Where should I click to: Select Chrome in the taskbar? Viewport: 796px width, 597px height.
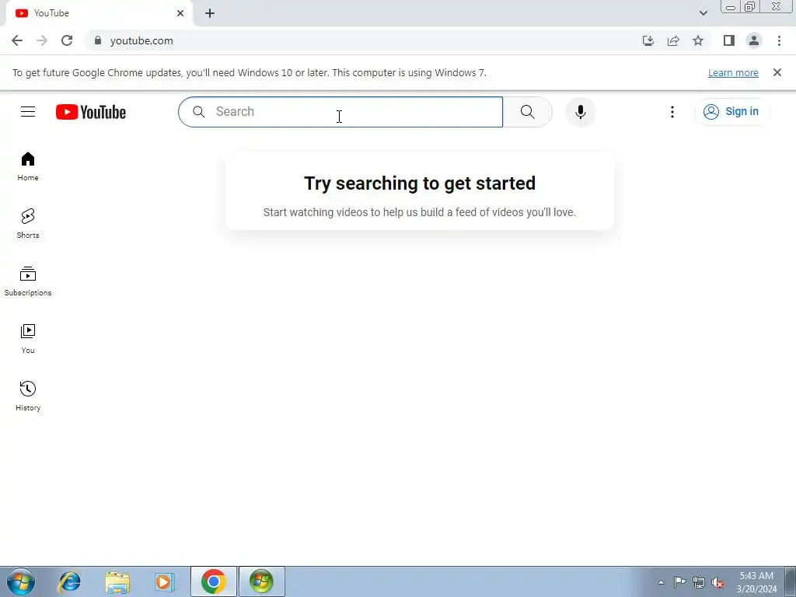pyautogui.click(x=213, y=581)
